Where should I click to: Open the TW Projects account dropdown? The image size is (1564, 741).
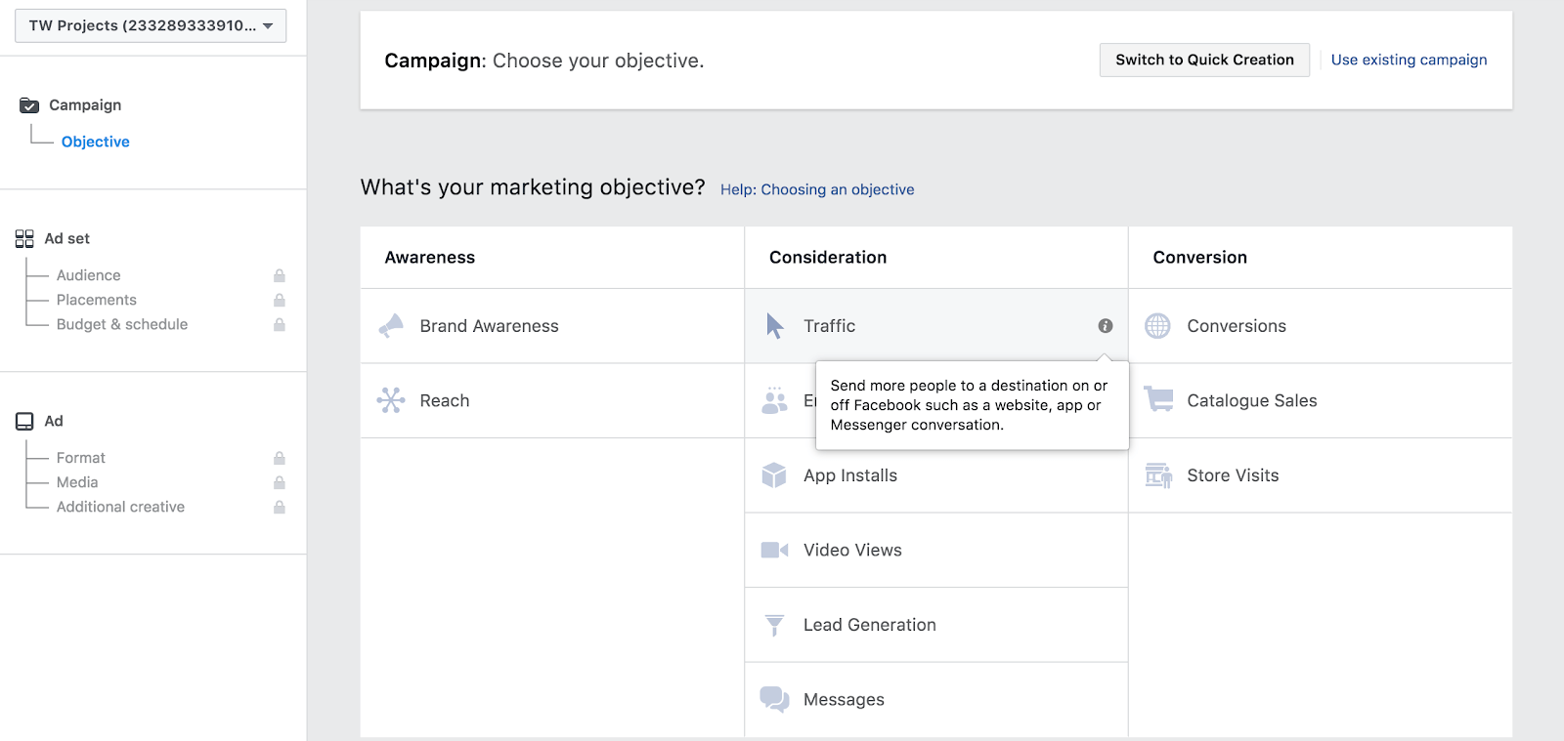coord(151,25)
